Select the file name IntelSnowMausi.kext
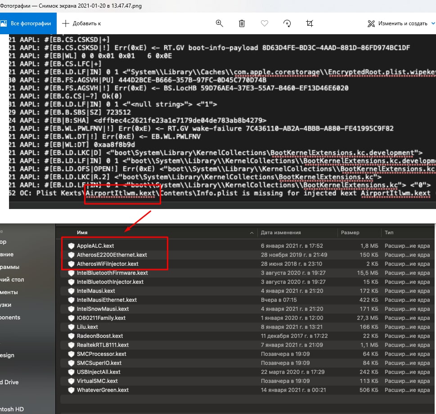 tap(103, 309)
